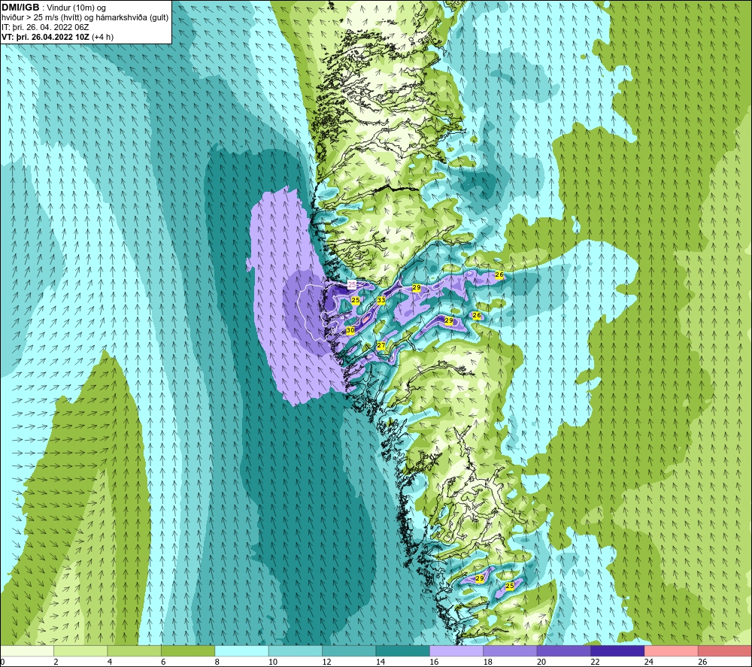The height and width of the screenshot is (667, 752).
Task: Pick the 18–20 m/s medium purple legend swatch
Action: 511,650
